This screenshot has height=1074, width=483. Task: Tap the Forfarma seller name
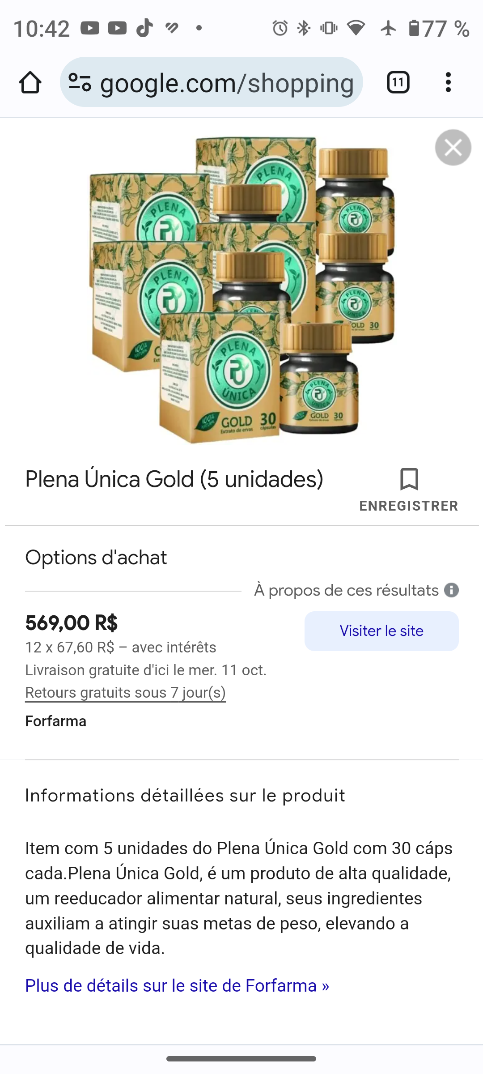pyautogui.click(x=55, y=721)
